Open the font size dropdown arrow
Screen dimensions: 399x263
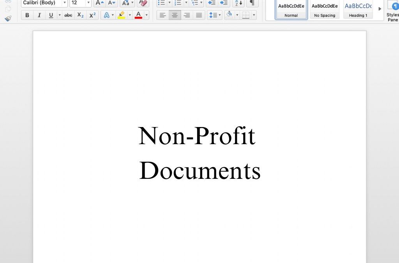(88, 3)
